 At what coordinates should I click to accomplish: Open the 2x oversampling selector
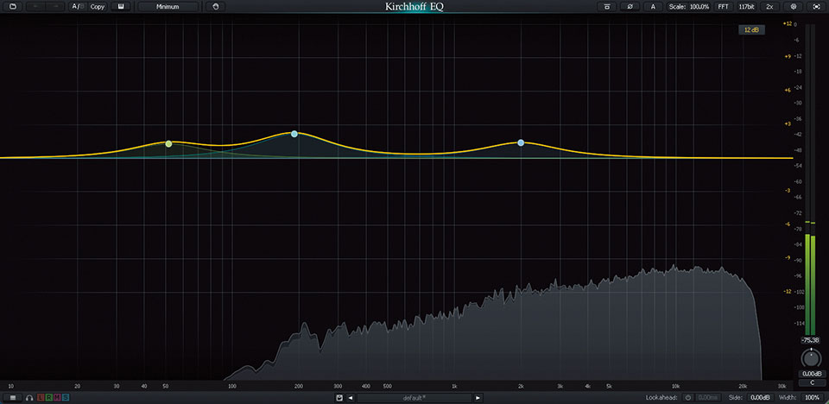coord(769,7)
